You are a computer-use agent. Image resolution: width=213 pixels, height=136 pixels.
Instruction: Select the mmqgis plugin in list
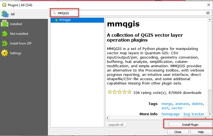(x=77, y=20)
